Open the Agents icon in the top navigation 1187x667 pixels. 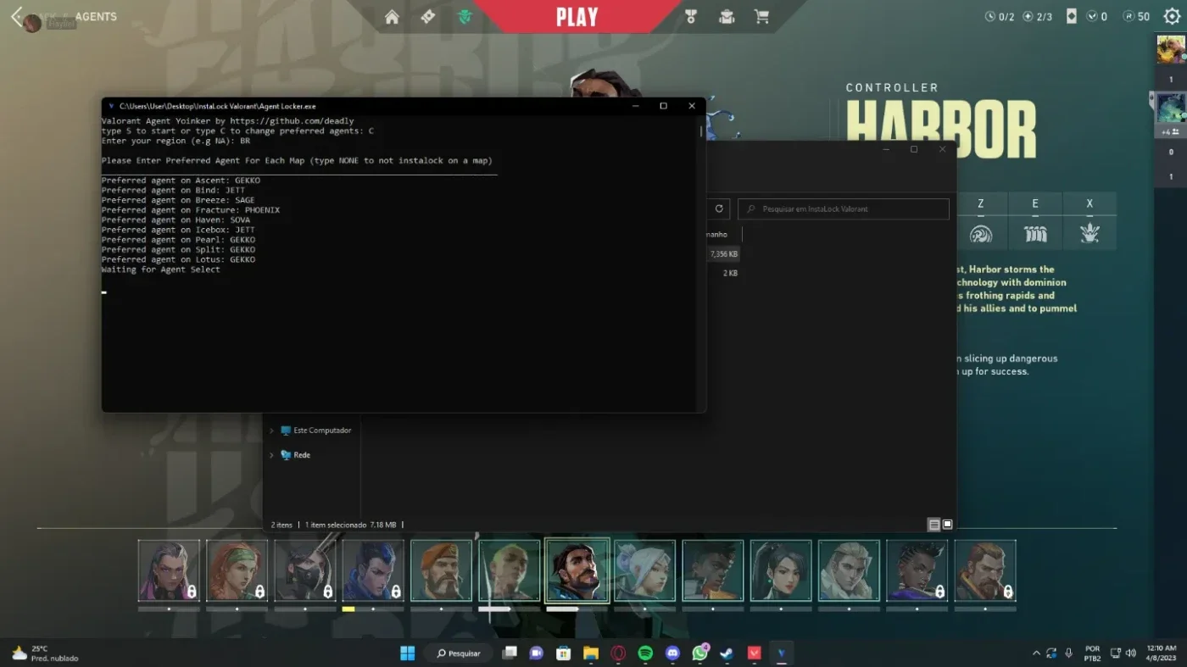click(465, 17)
